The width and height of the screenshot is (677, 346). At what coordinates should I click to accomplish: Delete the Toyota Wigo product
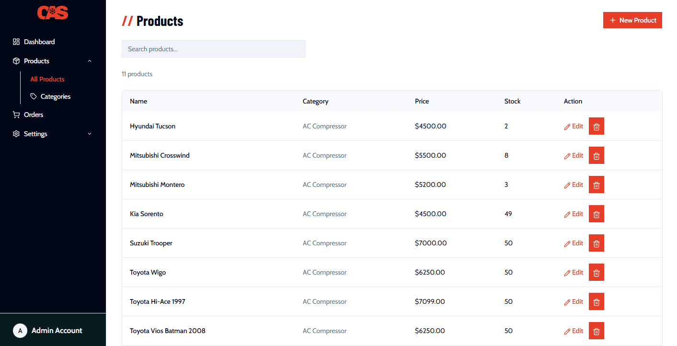[597, 272]
